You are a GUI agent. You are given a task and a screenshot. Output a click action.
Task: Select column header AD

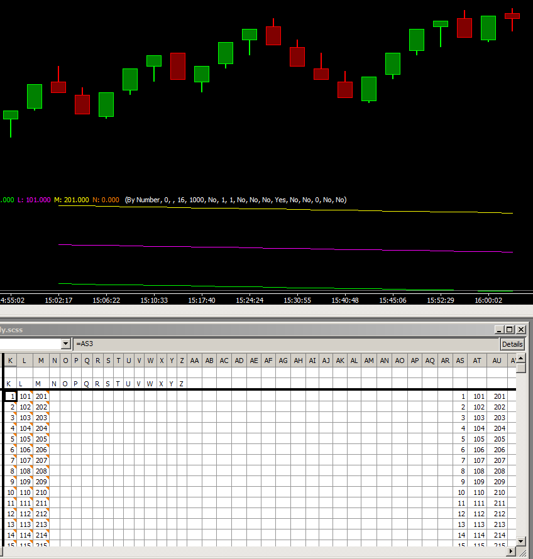tap(239, 361)
